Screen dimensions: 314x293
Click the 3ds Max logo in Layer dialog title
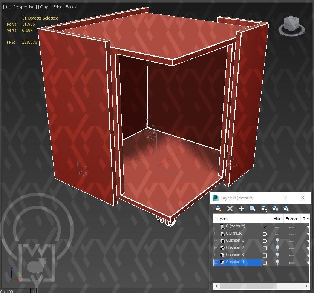[x=216, y=198]
